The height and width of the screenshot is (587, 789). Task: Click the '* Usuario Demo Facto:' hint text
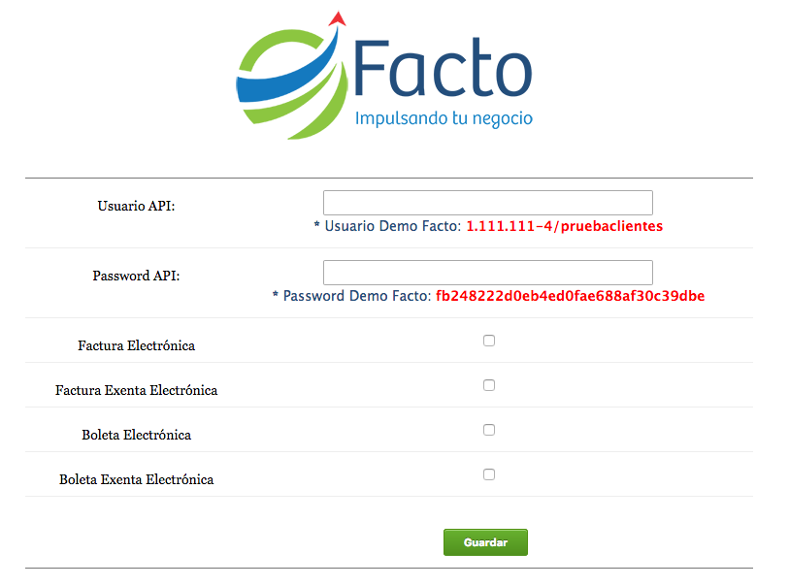387,226
